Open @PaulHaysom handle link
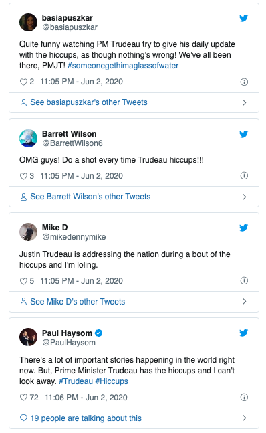 [69, 343]
